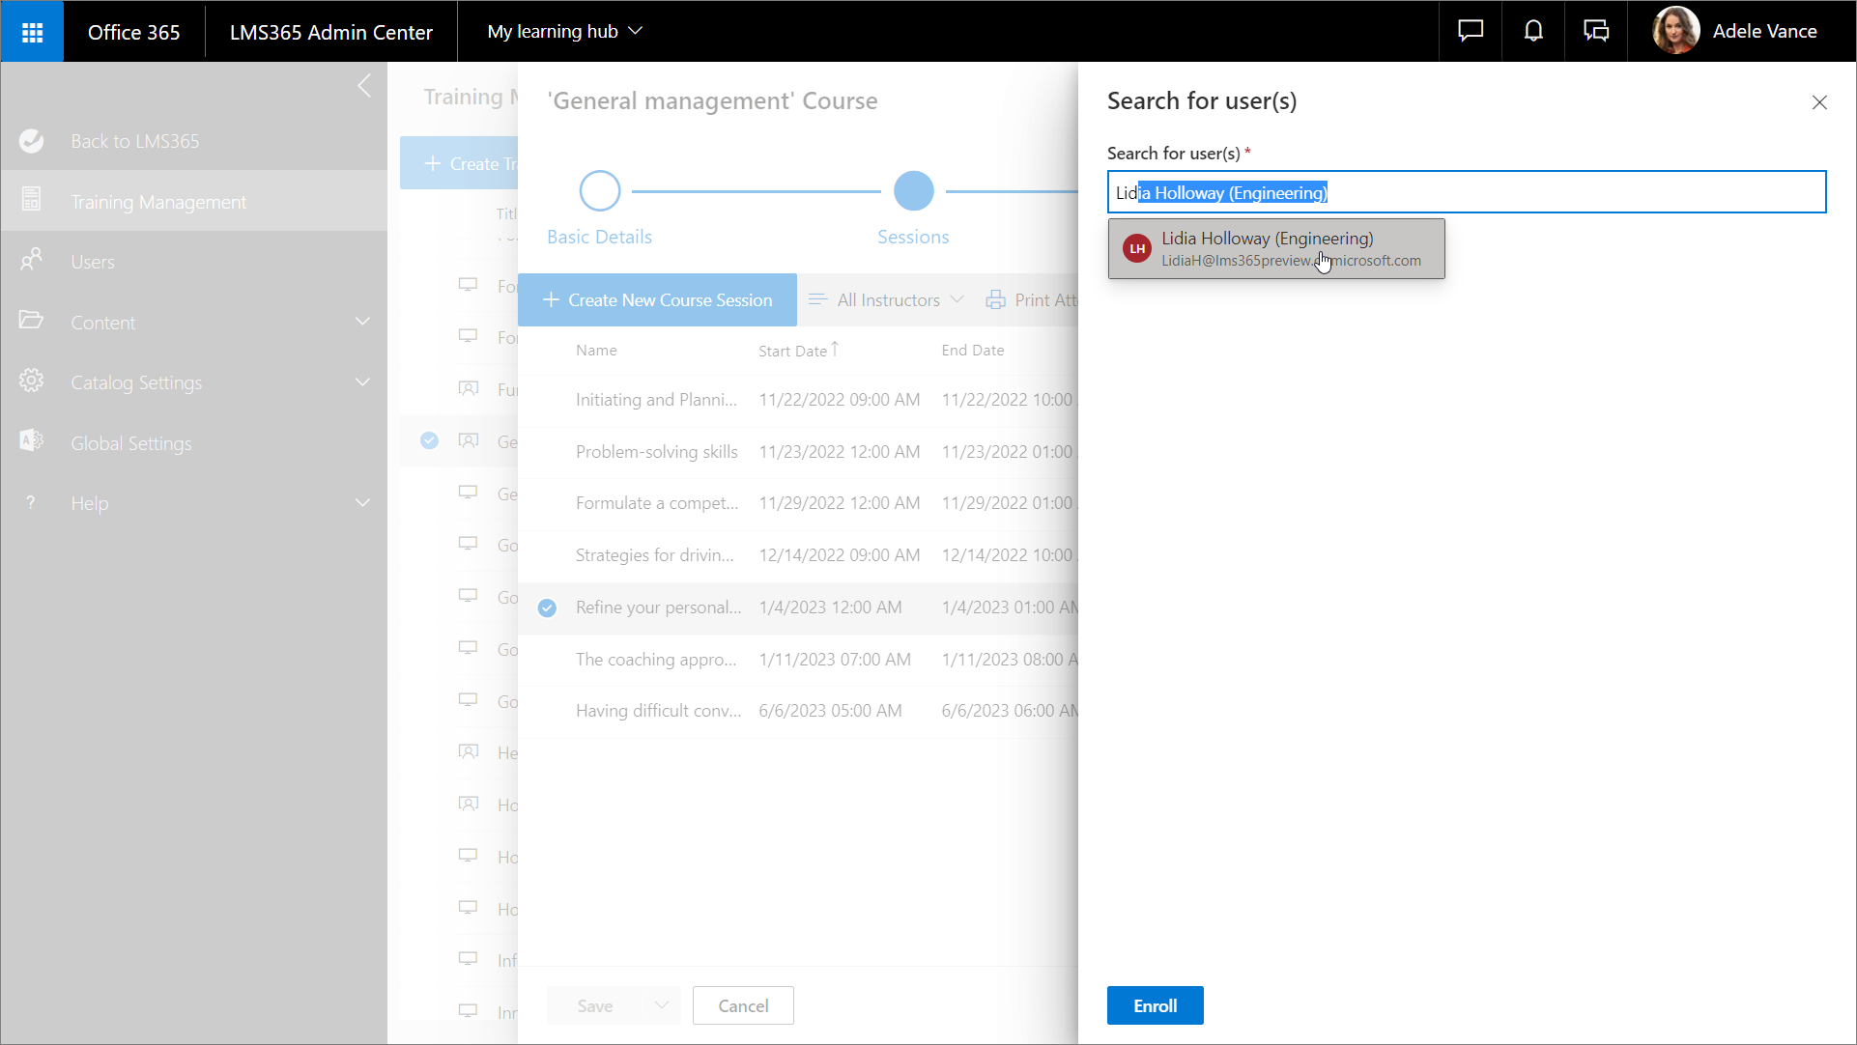Viewport: 1857px width, 1045px height.
Task: Click the Global Settings sidebar icon
Action: pyautogui.click(x=32, y=441)
